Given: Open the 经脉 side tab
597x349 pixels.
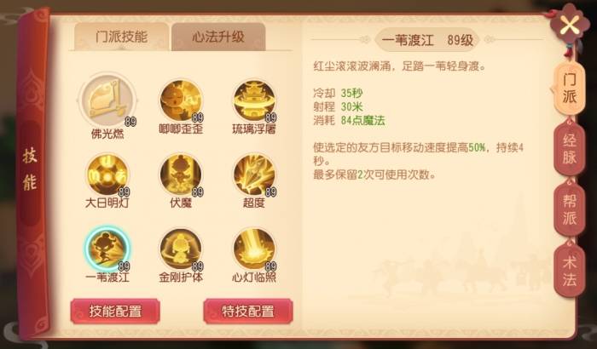Looking at the screenshot, I should 569,149.
